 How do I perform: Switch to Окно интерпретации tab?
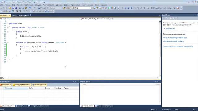104,106
